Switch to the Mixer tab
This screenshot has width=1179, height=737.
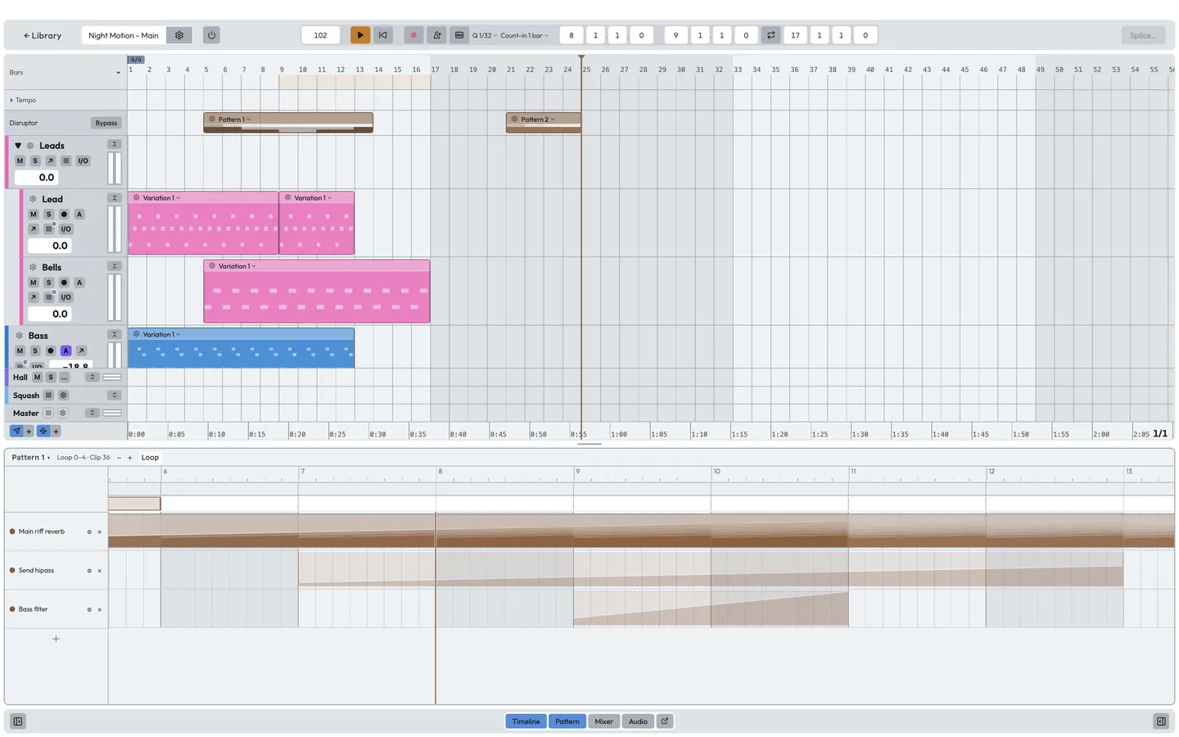pyautogui.click(x=604, y=721)
